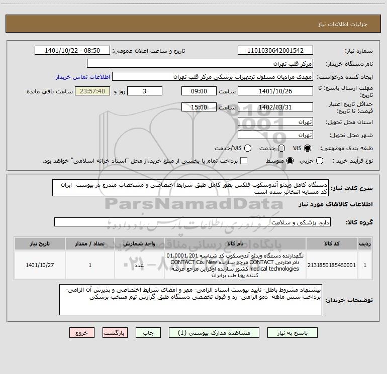Open attached documents viewer button
This screenshot has width=387, height=374.
pyautogui.click(x=214, y=333)
